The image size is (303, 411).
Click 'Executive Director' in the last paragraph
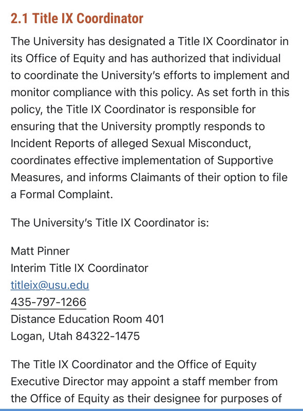click(x=58, y=381)
